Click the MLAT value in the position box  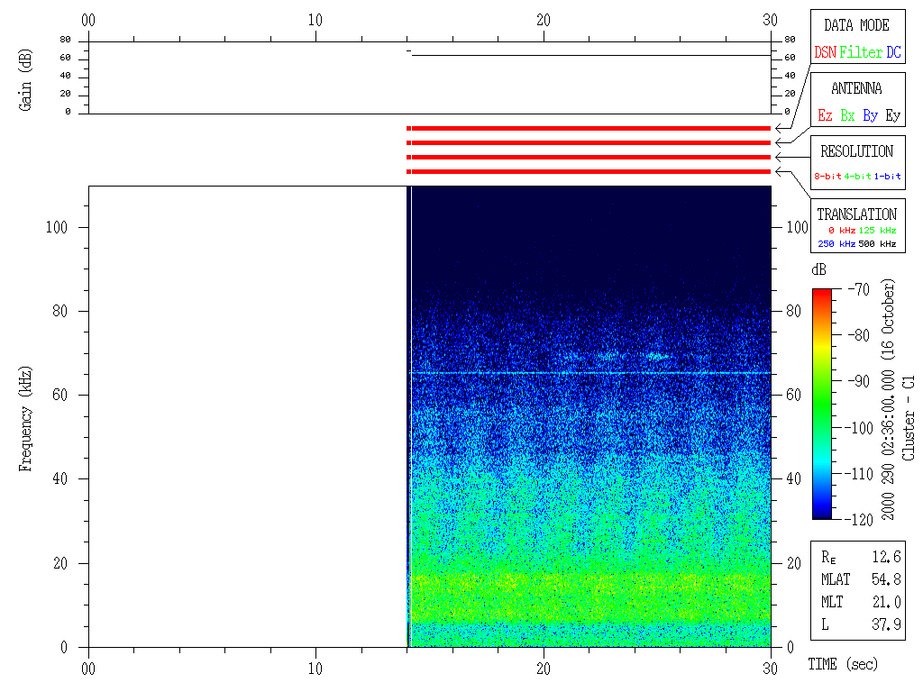886,578
